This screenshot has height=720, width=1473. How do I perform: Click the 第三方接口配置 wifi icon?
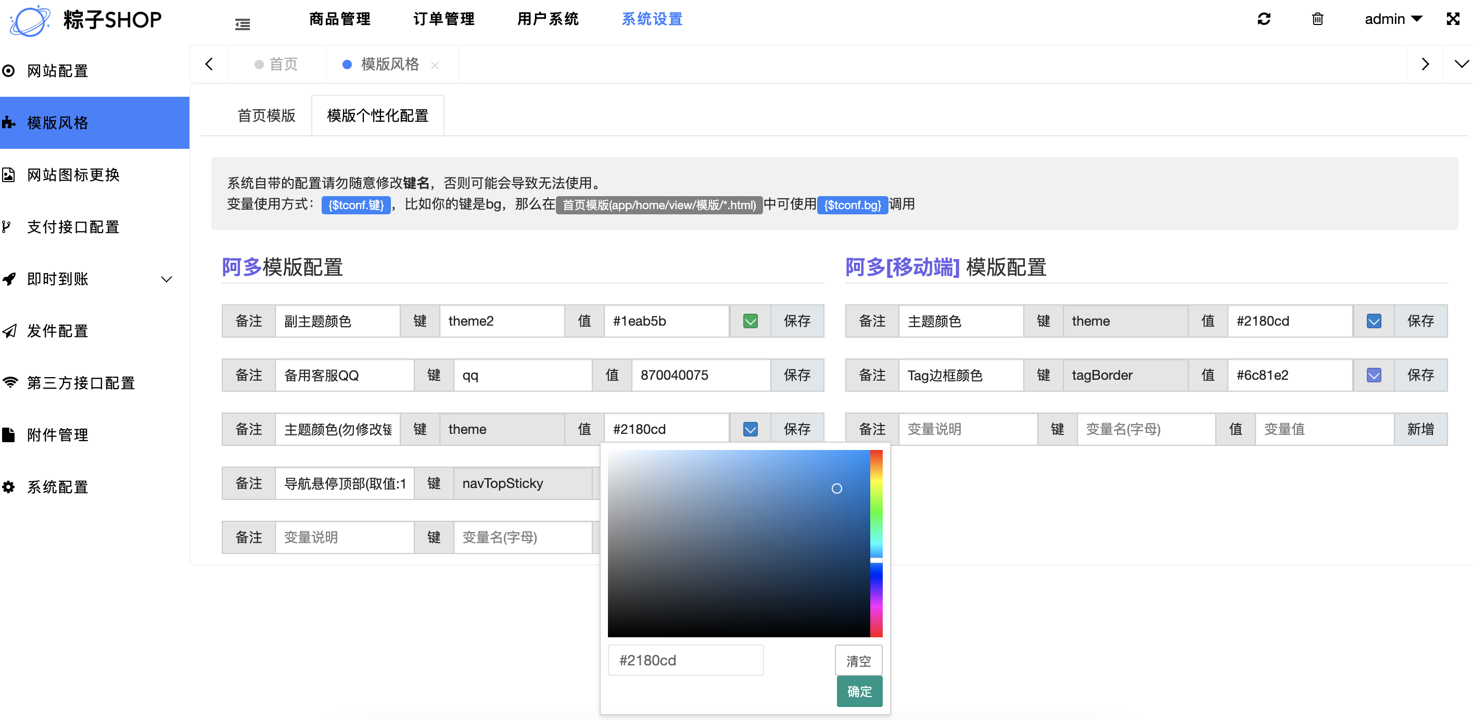point(10,382)
